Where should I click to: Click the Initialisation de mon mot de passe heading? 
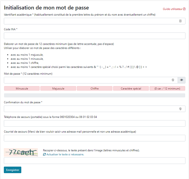(46, 8)
